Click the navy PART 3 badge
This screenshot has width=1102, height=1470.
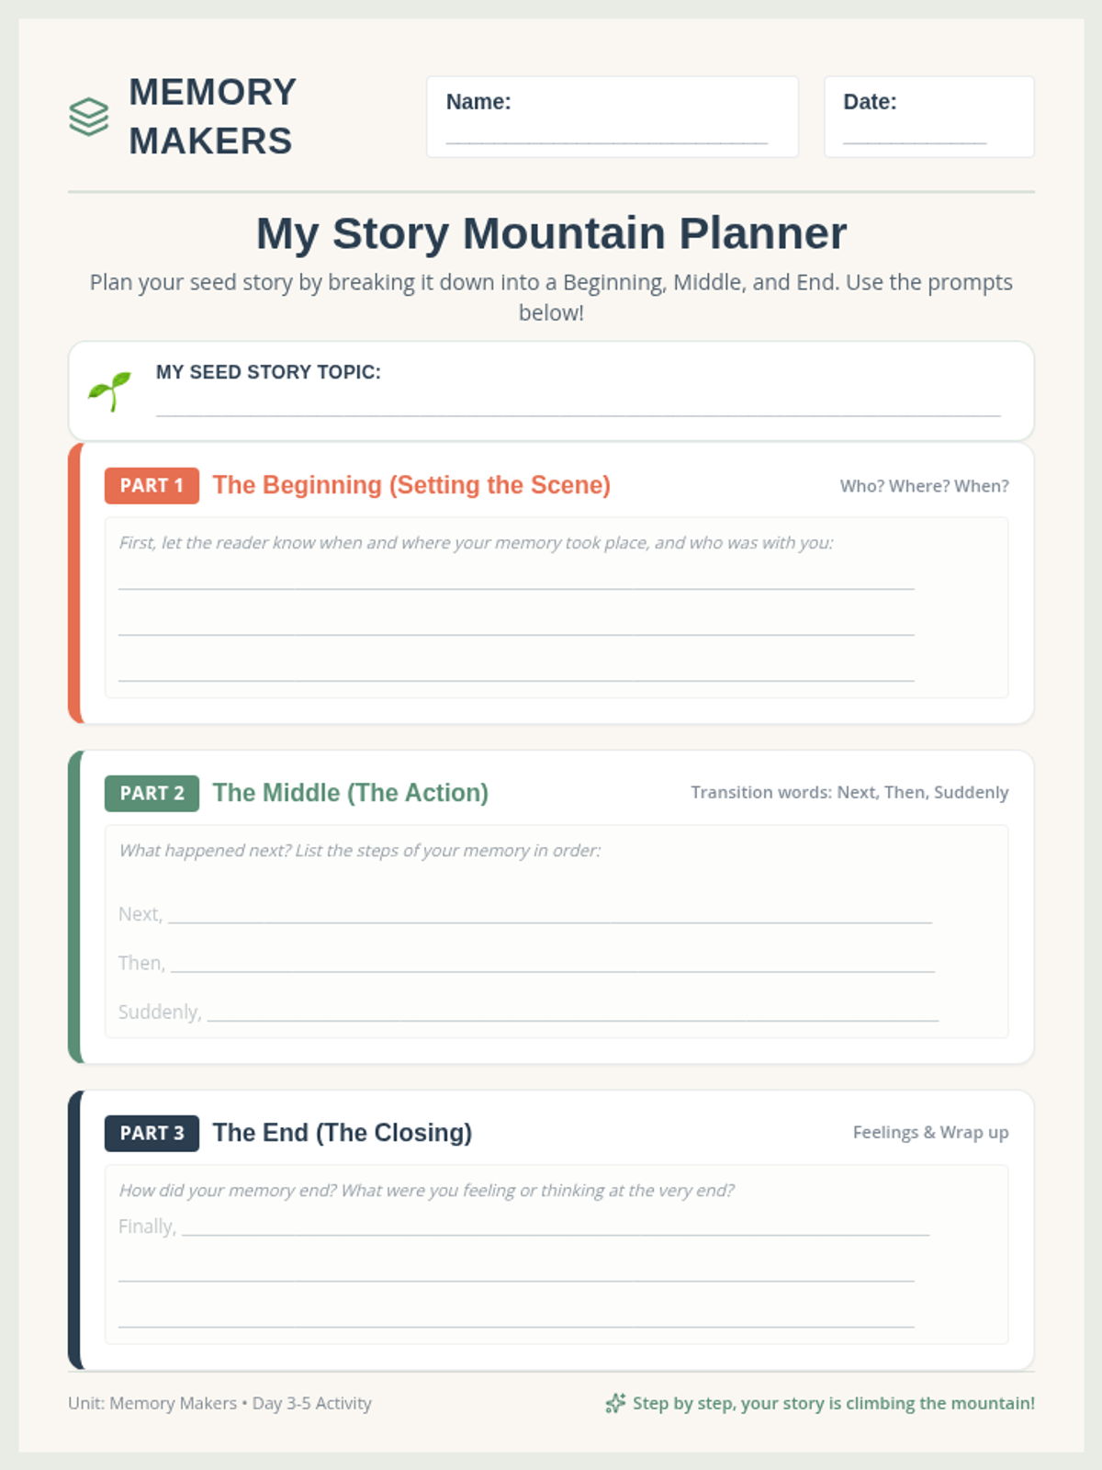pyautogui.click(x=152, y=1133)
